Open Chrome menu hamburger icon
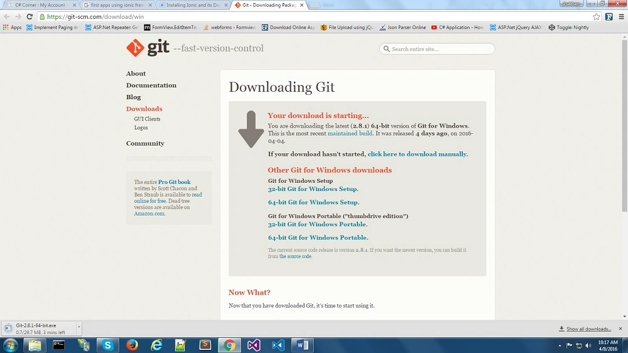The width and height of the screenshot is (628, 353). click(621, 16)
